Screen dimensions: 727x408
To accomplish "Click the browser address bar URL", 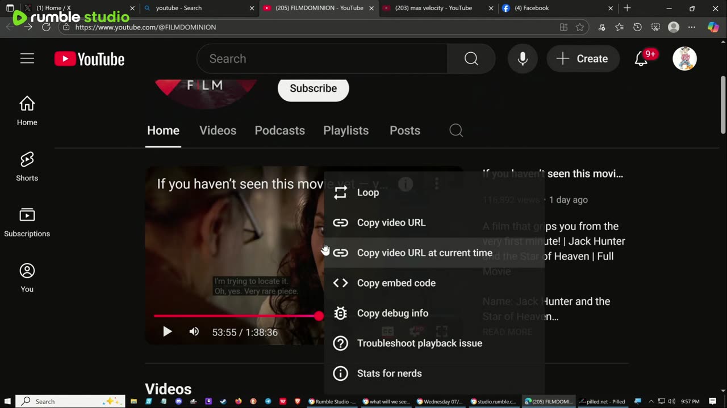I will click(x=145, y=27).
